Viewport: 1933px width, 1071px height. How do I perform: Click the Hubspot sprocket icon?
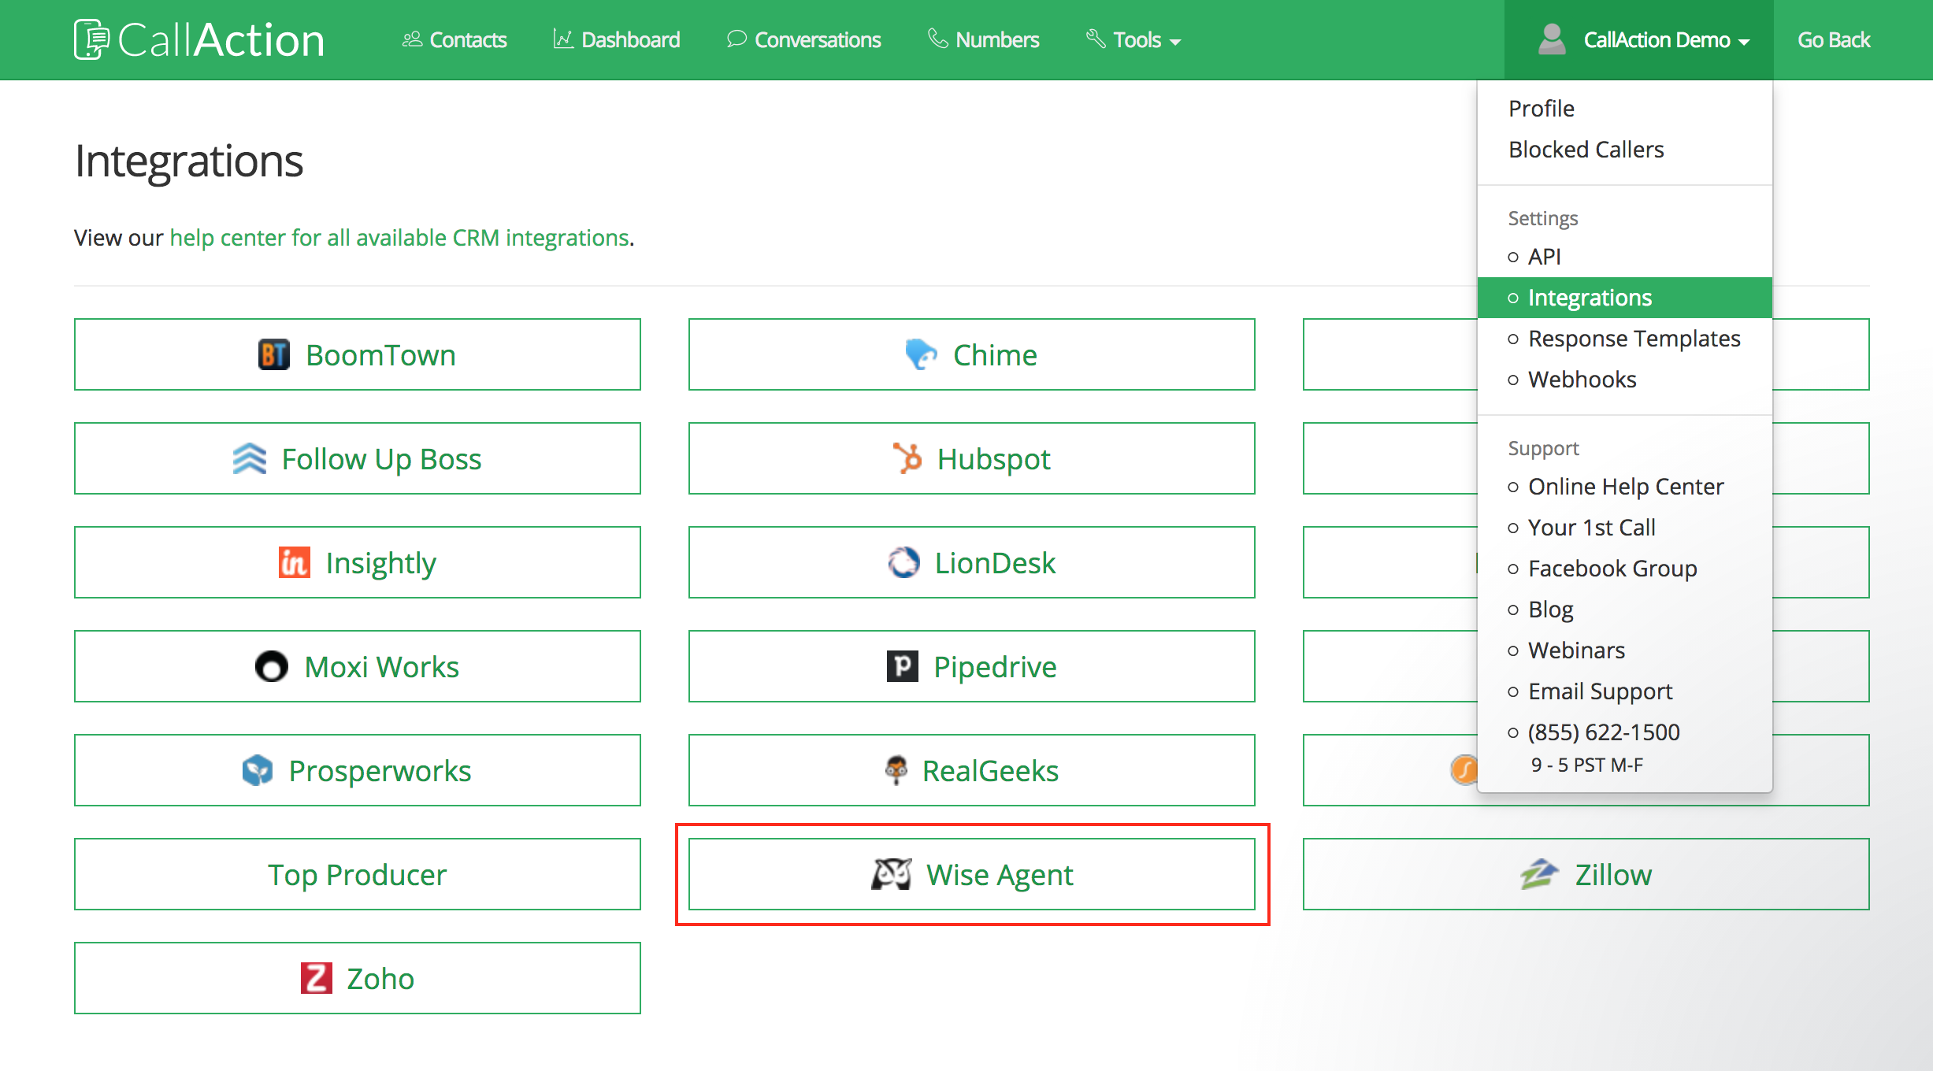[907, 458]
